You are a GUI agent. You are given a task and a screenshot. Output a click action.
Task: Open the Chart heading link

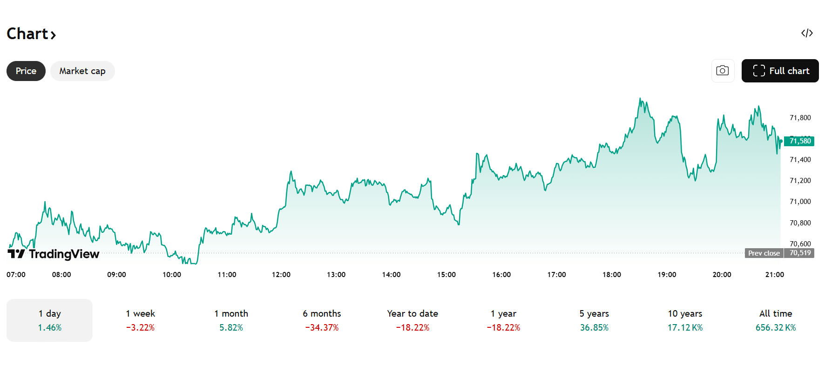31,34
